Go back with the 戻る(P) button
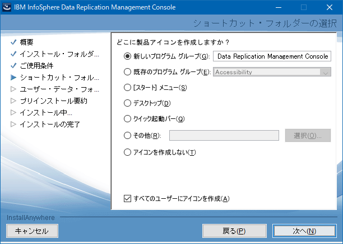 [234, 231]
